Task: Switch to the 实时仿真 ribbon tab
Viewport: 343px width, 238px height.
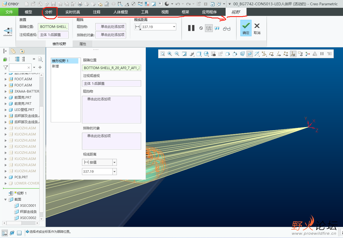Action: tap(73, 12)
